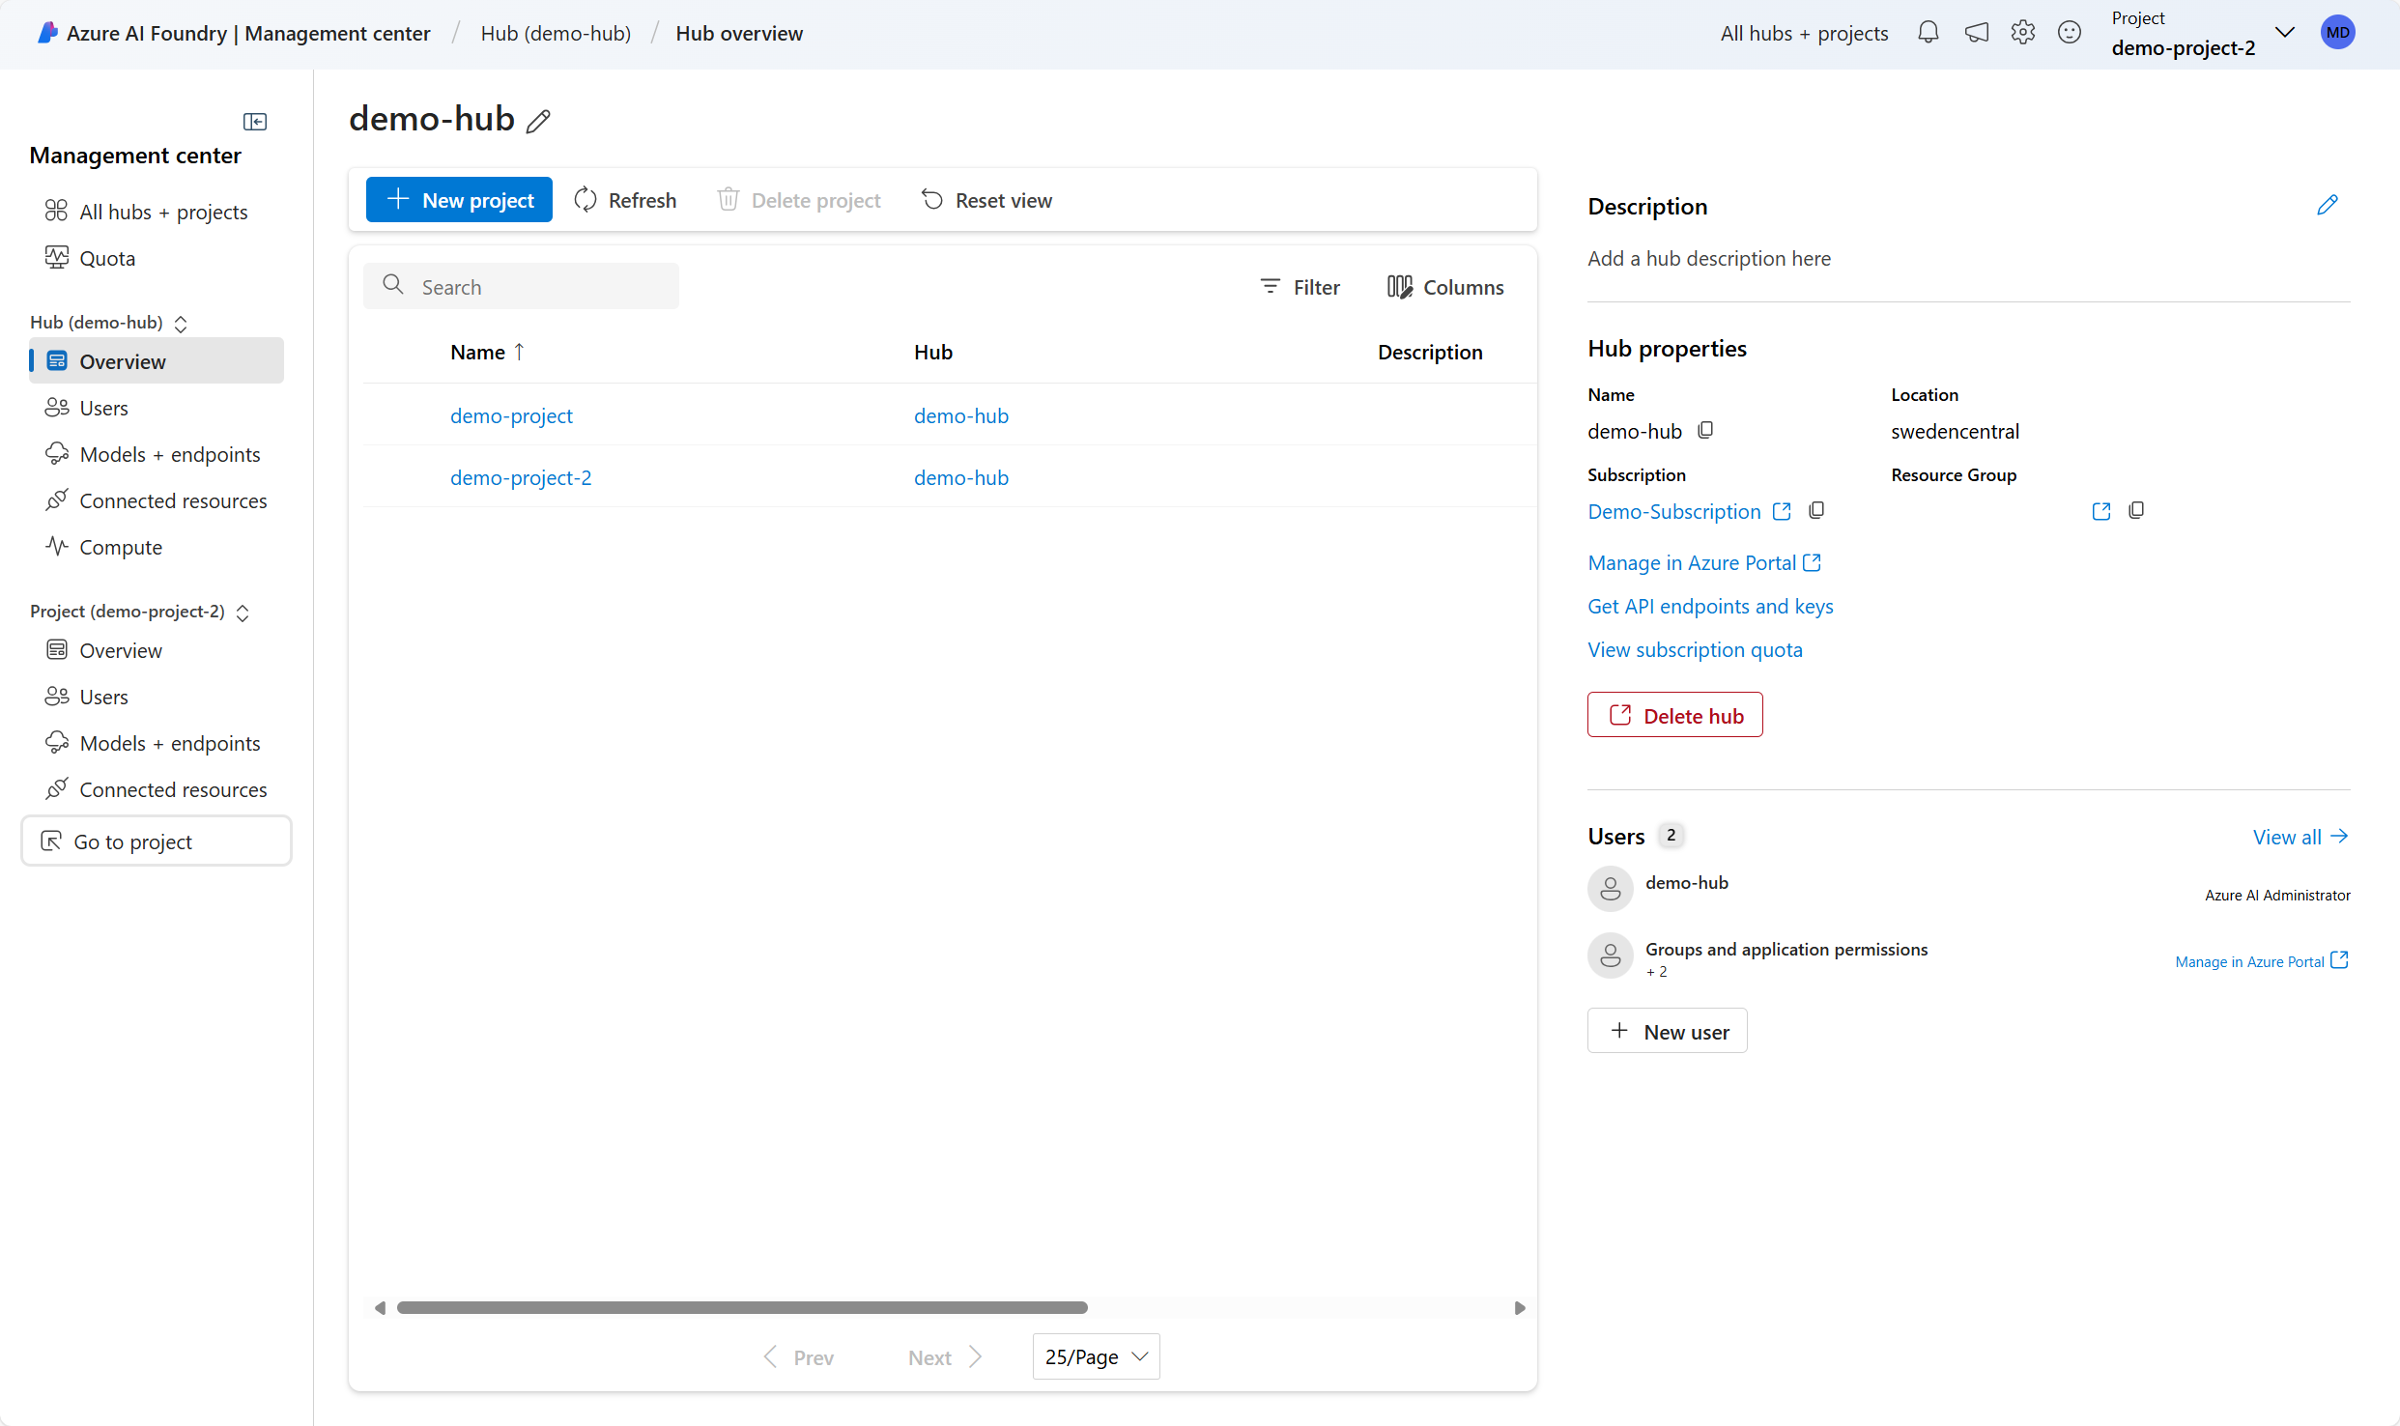The height and width of the screenshot is (1426, 2400).
Task: Open settings gear icon
Action: point(2023,33)
